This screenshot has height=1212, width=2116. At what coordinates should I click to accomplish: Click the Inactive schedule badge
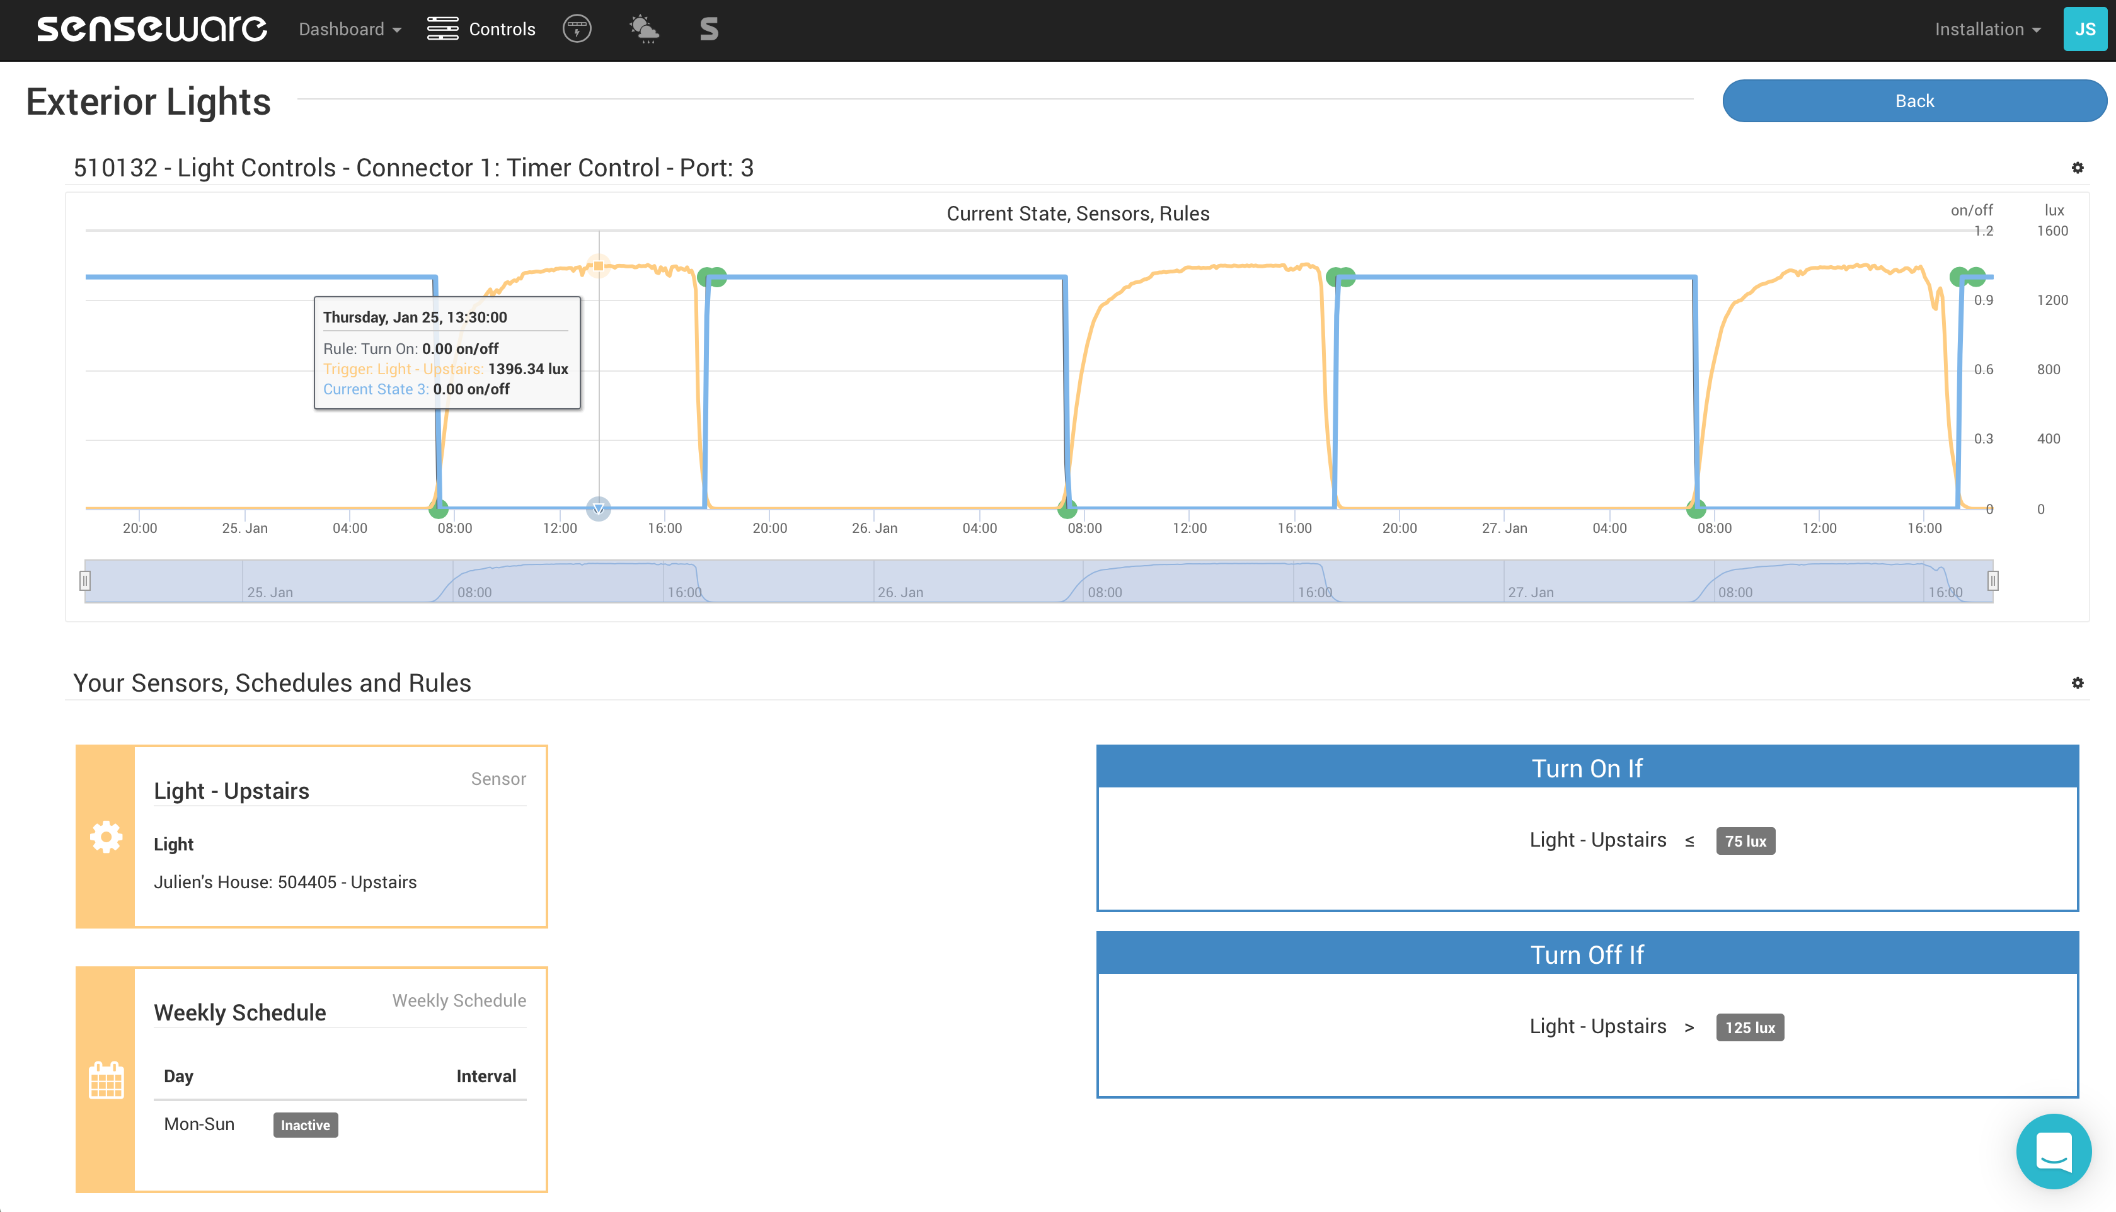pyautogui.click(x=306, y=1124)
